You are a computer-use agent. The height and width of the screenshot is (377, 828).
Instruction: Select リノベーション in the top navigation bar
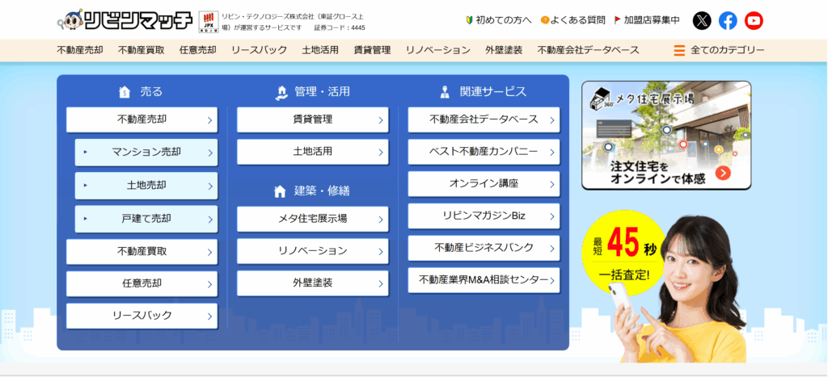point(437,50)
